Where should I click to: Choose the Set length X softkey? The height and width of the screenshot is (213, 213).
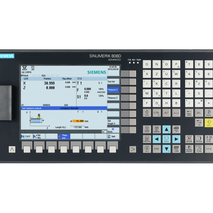tap(113, 122)
